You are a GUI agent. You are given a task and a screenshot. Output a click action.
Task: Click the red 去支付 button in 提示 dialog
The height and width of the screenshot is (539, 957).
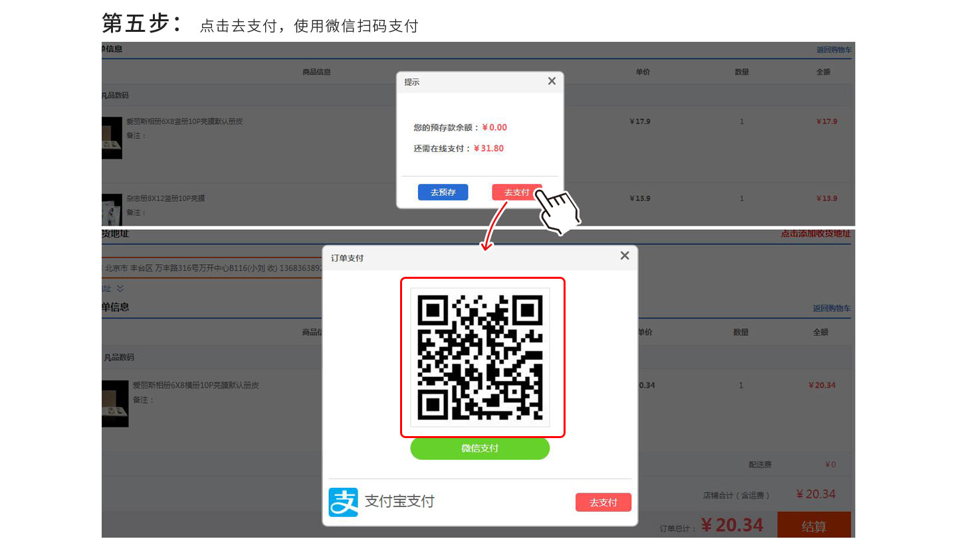click(516, 192)
